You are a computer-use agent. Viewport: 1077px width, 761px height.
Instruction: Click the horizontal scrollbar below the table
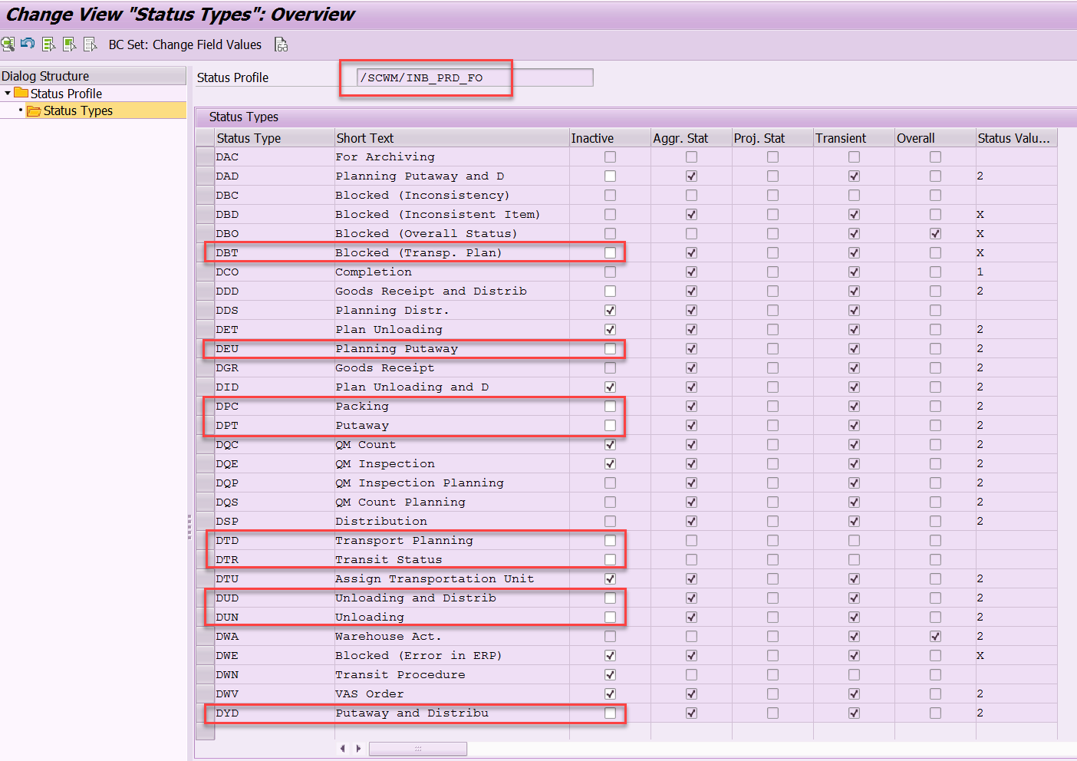(417, 748)
